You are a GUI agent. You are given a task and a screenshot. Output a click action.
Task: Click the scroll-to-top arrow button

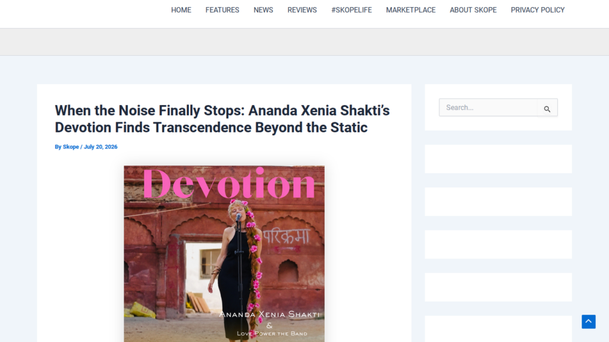pyautogui.click(x=588, y=321)
